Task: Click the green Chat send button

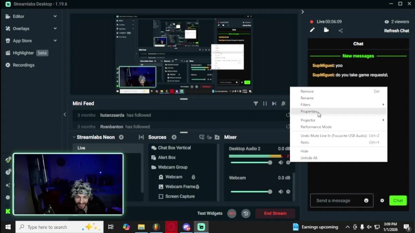Action: 398,201
